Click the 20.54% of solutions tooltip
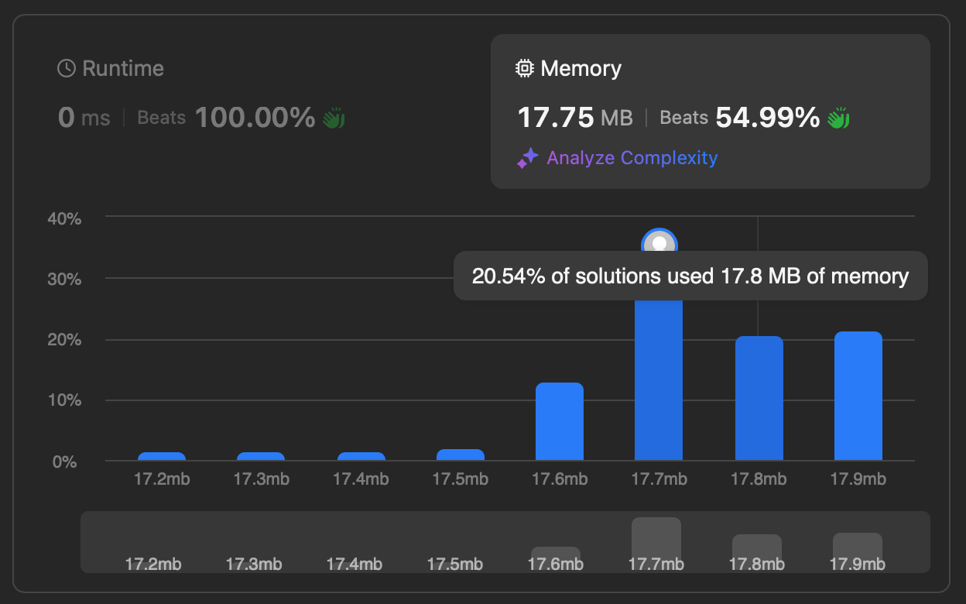Viewport: 966px width, 604px height. [690, 276]
